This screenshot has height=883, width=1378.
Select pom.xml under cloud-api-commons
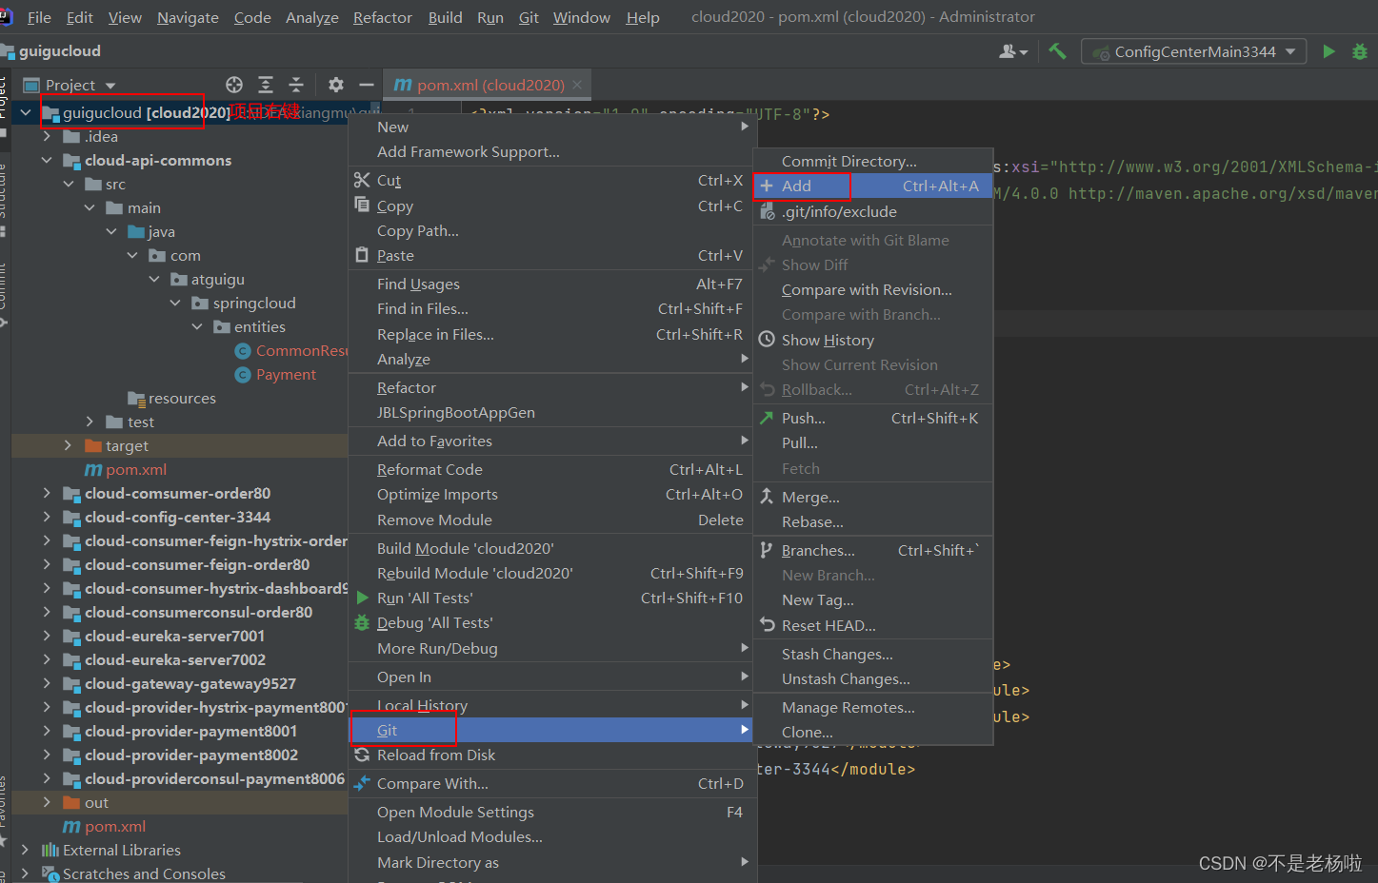pyautogui.click(x=135, y=469)
